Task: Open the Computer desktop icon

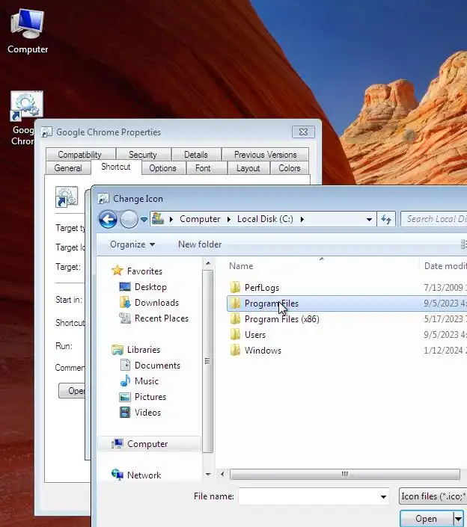Action: tap(27, 31)
